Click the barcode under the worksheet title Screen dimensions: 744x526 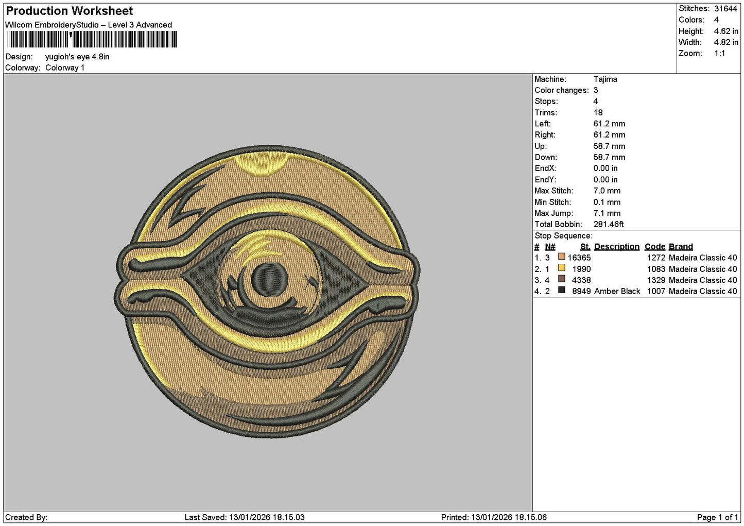(92, 40)
